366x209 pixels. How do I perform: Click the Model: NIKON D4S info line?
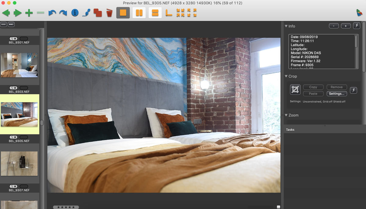306,53
